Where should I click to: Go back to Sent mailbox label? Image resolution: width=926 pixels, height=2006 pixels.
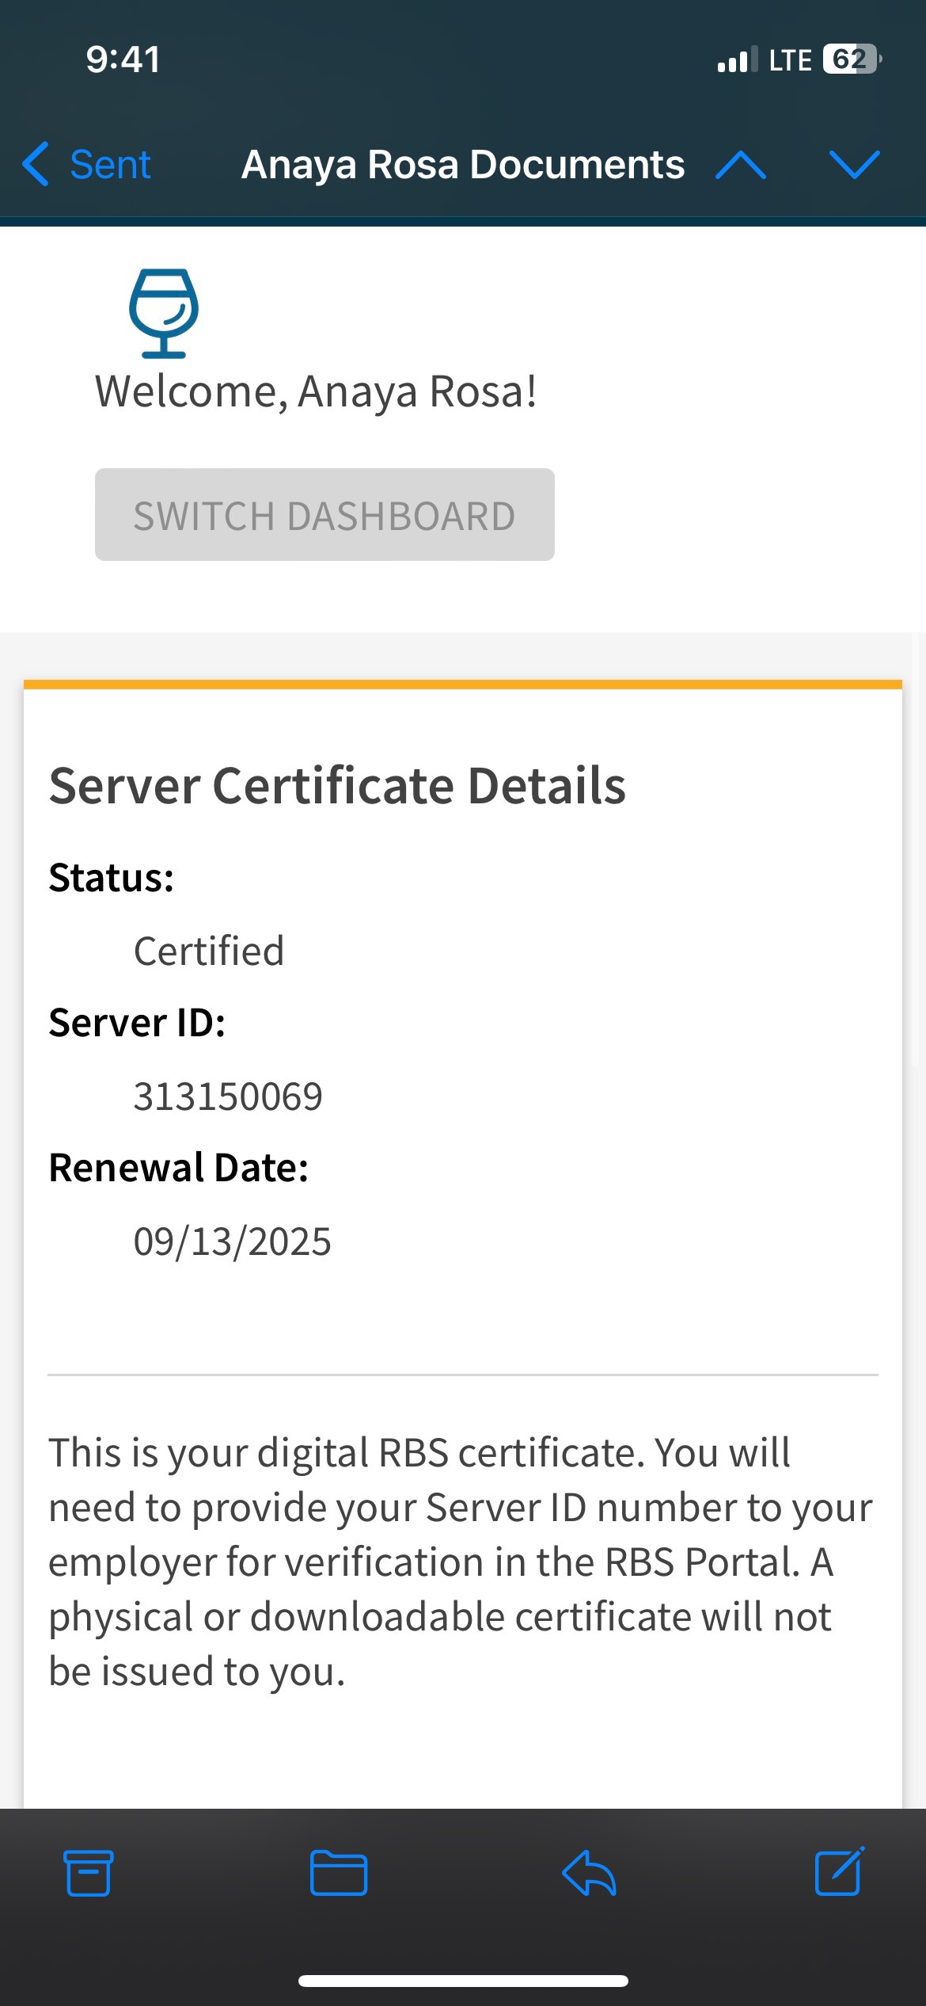pos(110,165)
